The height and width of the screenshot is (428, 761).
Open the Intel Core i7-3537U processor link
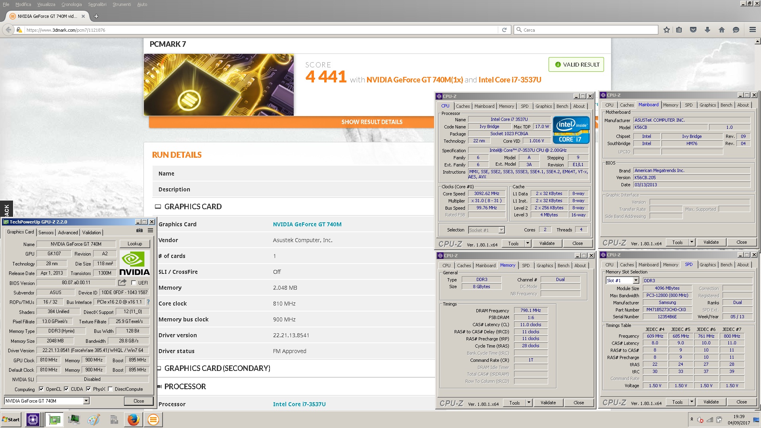pos(299,404)
